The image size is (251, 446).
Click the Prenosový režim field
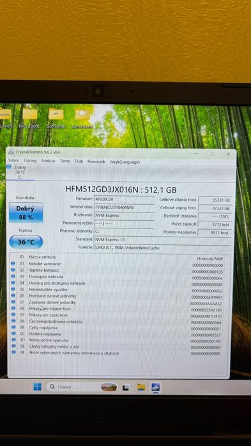click(124, 223)
